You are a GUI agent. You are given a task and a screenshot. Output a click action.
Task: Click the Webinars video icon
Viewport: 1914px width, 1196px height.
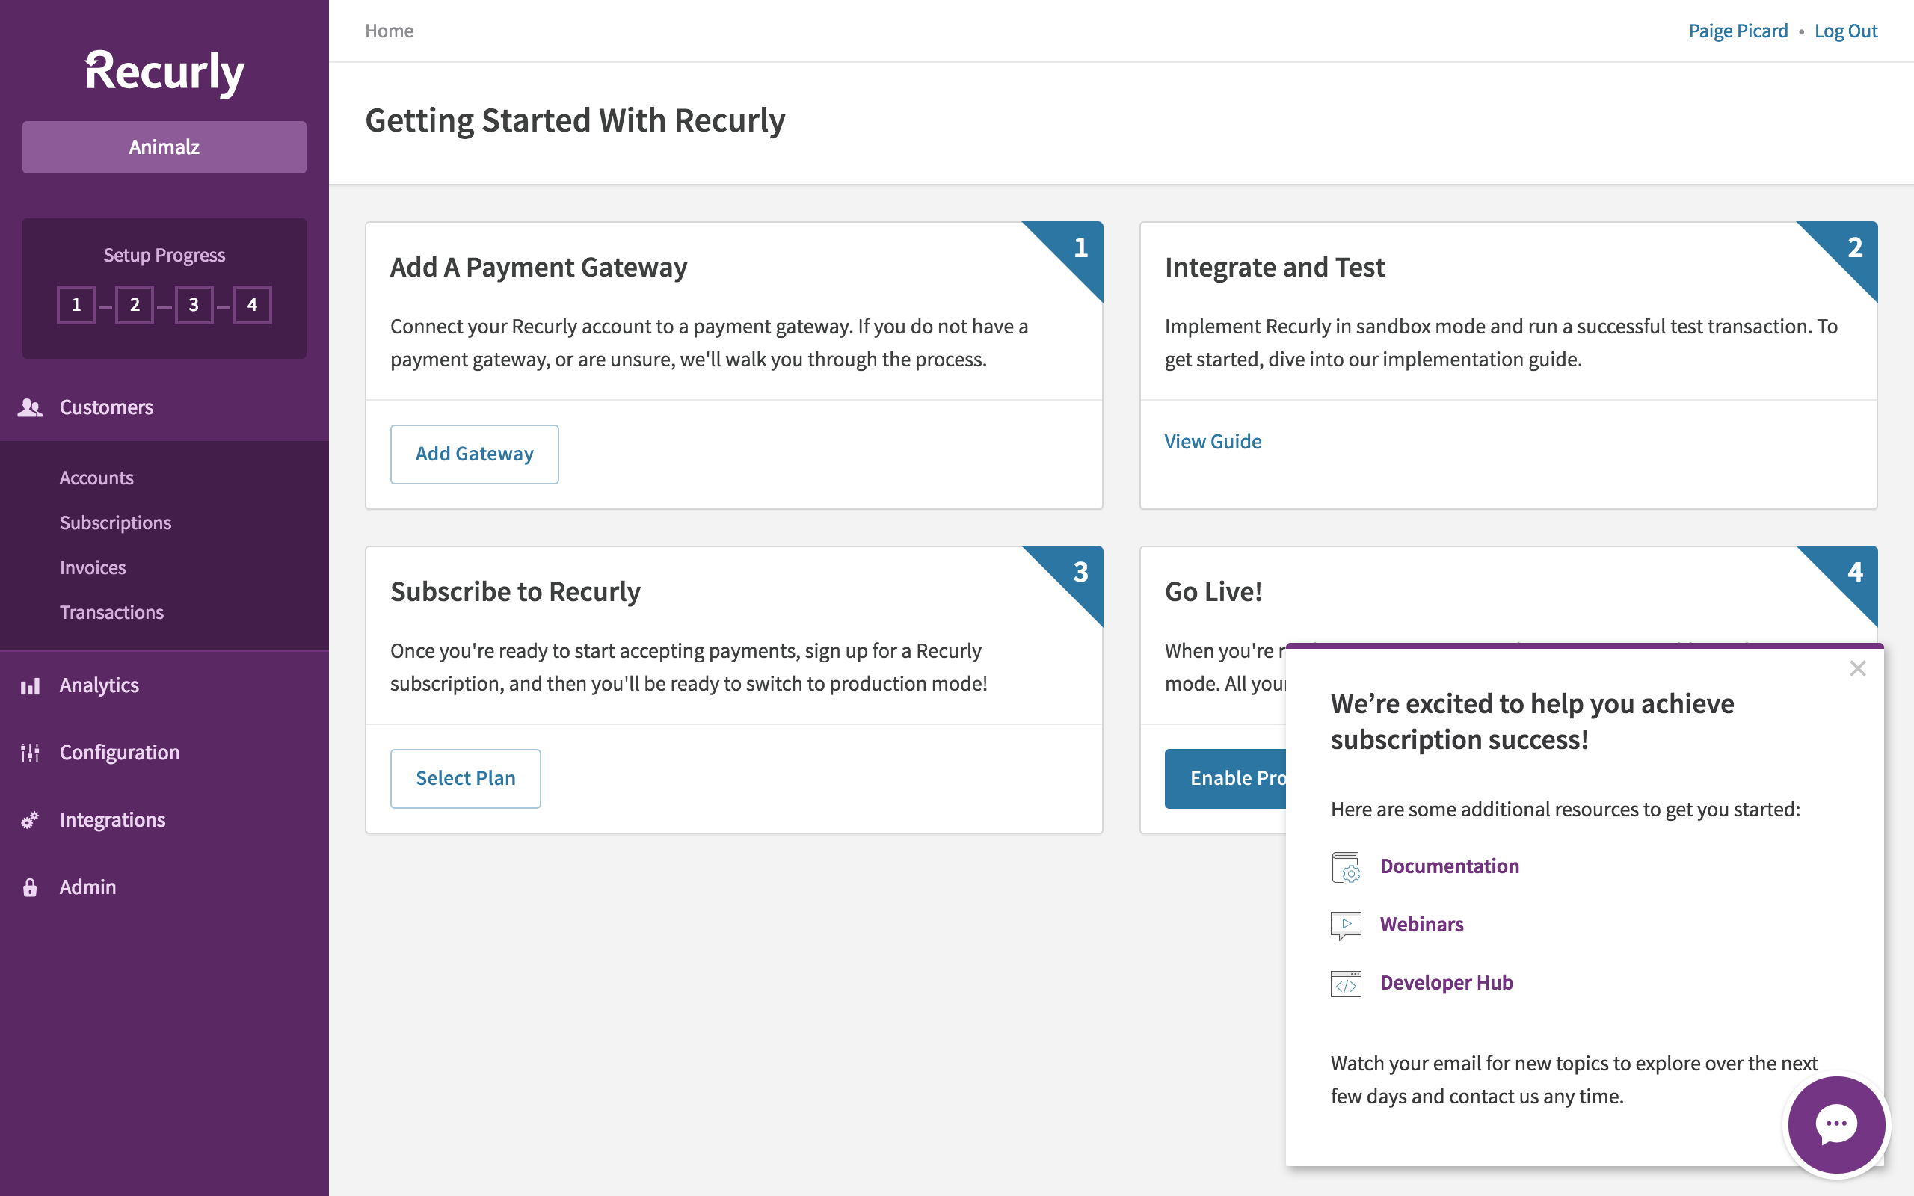pos(1345,925)
